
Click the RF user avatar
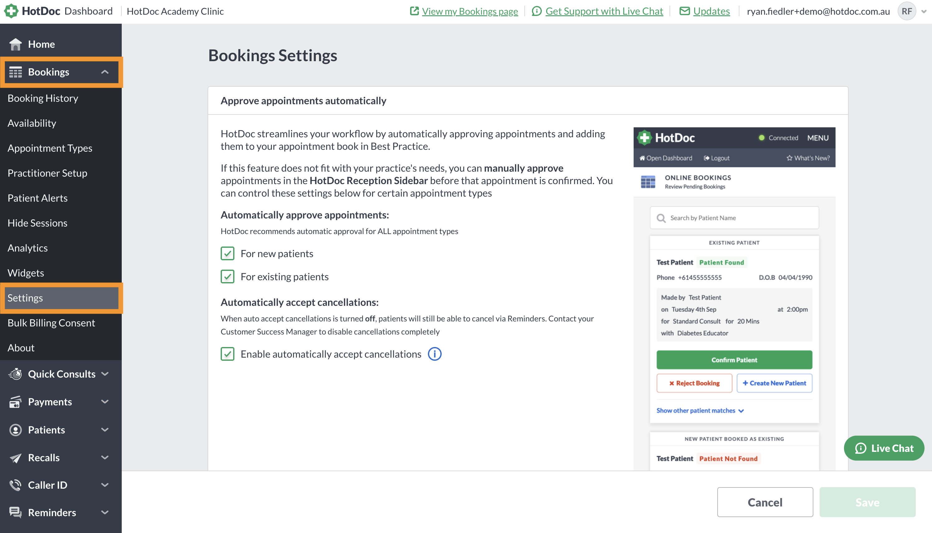tap(906, 11)
